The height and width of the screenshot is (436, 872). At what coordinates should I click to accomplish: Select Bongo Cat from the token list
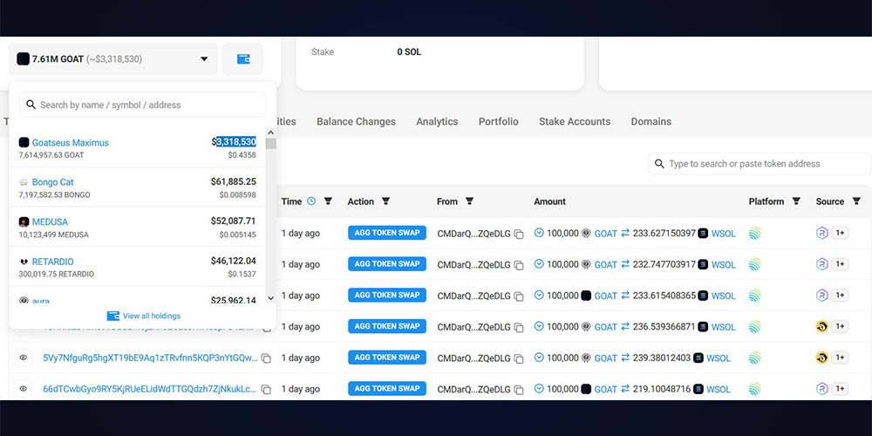click(x=53, y=182)
